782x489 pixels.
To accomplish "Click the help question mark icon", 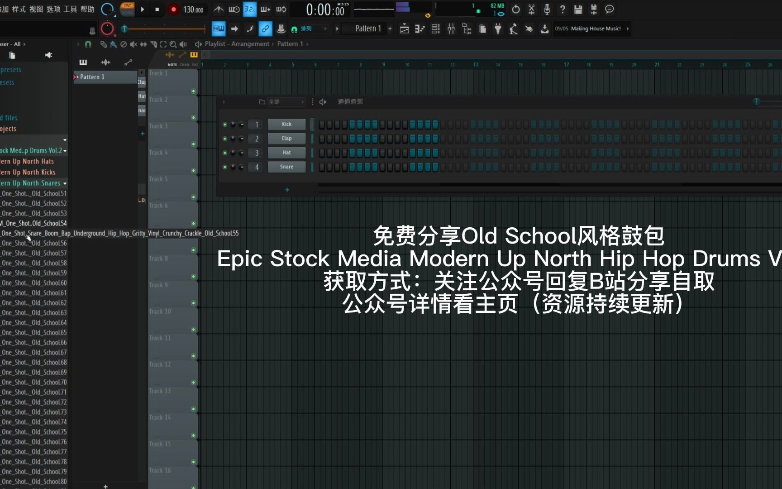I will (563, 9).
